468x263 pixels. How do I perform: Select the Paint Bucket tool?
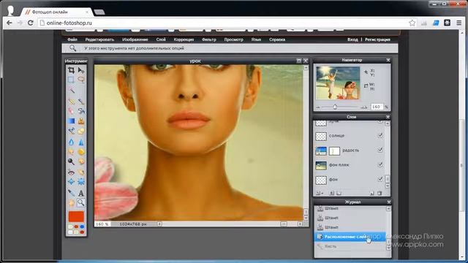(81, 111)
